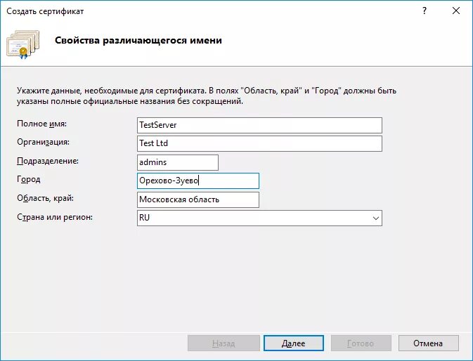Image resolution: width=473 pixels, height=361 pixels.
Task: Click the Свойства различающегося имени heading
Action: (x=138, y=40)
